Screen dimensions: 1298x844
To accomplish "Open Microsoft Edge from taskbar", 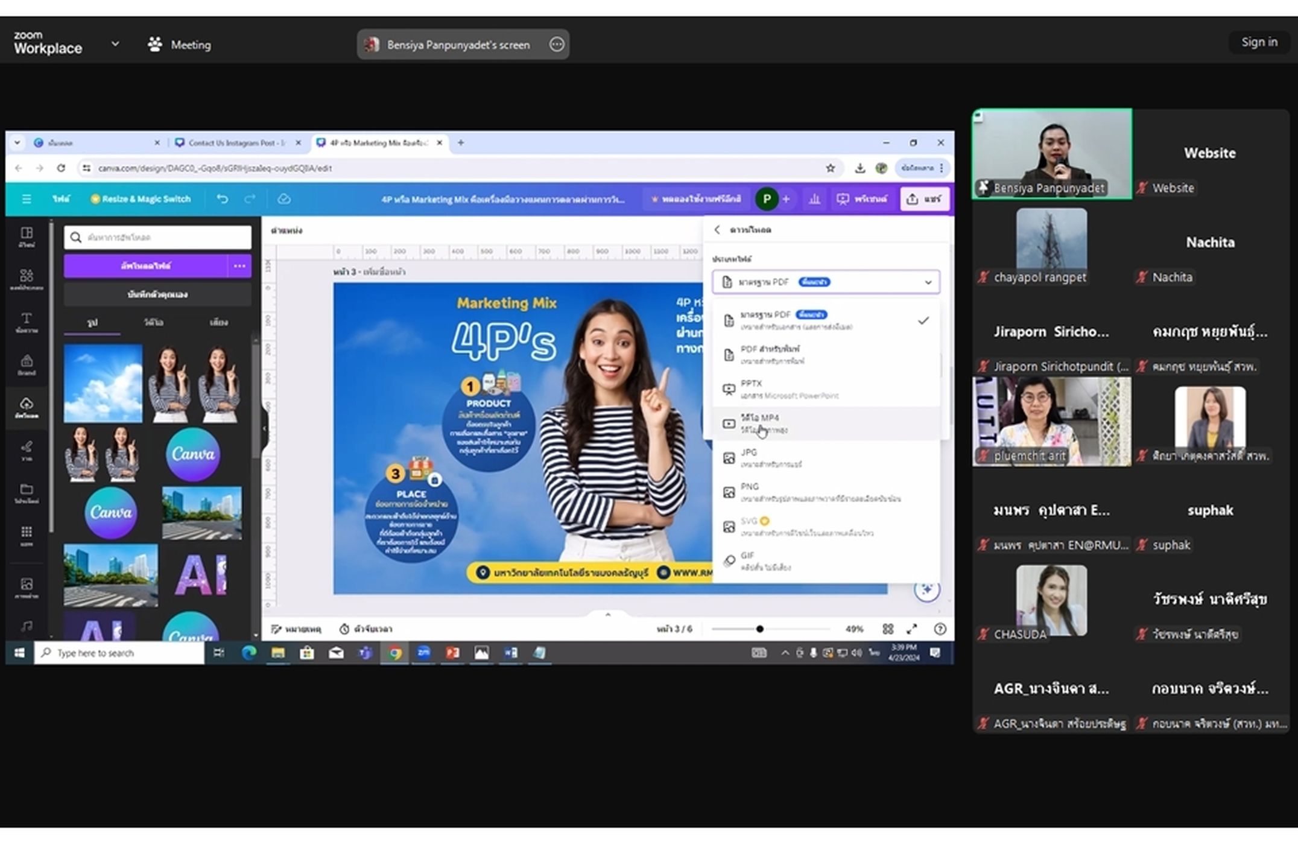I will pyautogui.click(x=249, y=652).
